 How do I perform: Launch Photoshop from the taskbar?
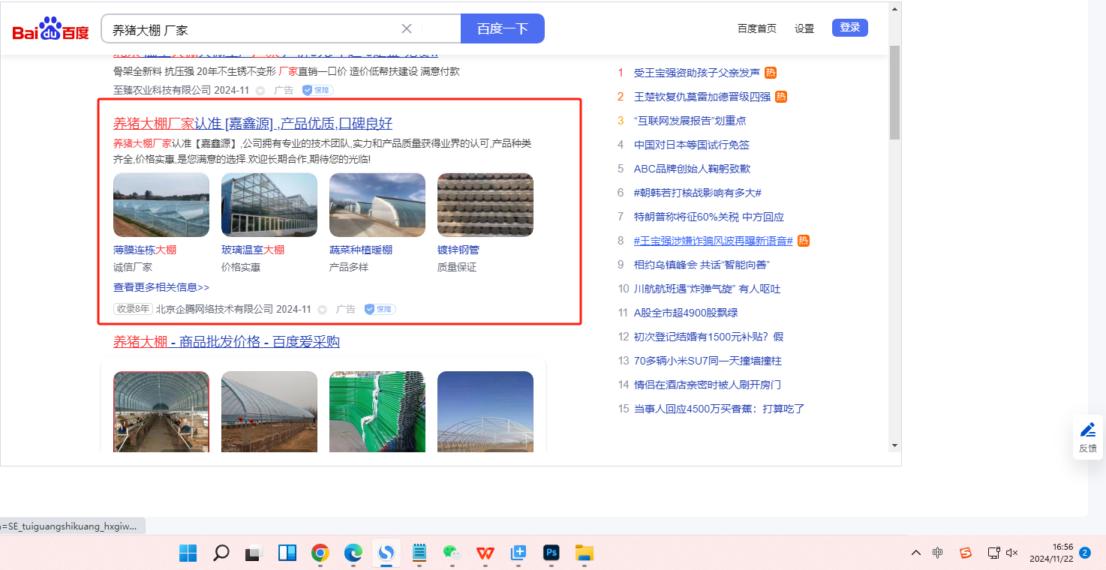click(x=551, y=553)
